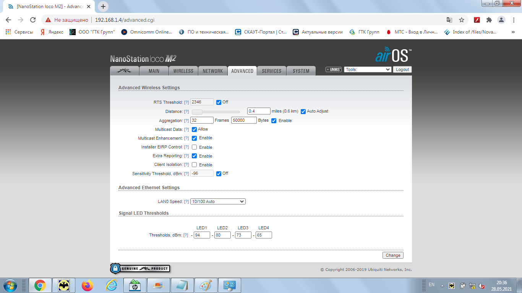Enable Installer EIRP Control checkbox

tap(194, 147)
